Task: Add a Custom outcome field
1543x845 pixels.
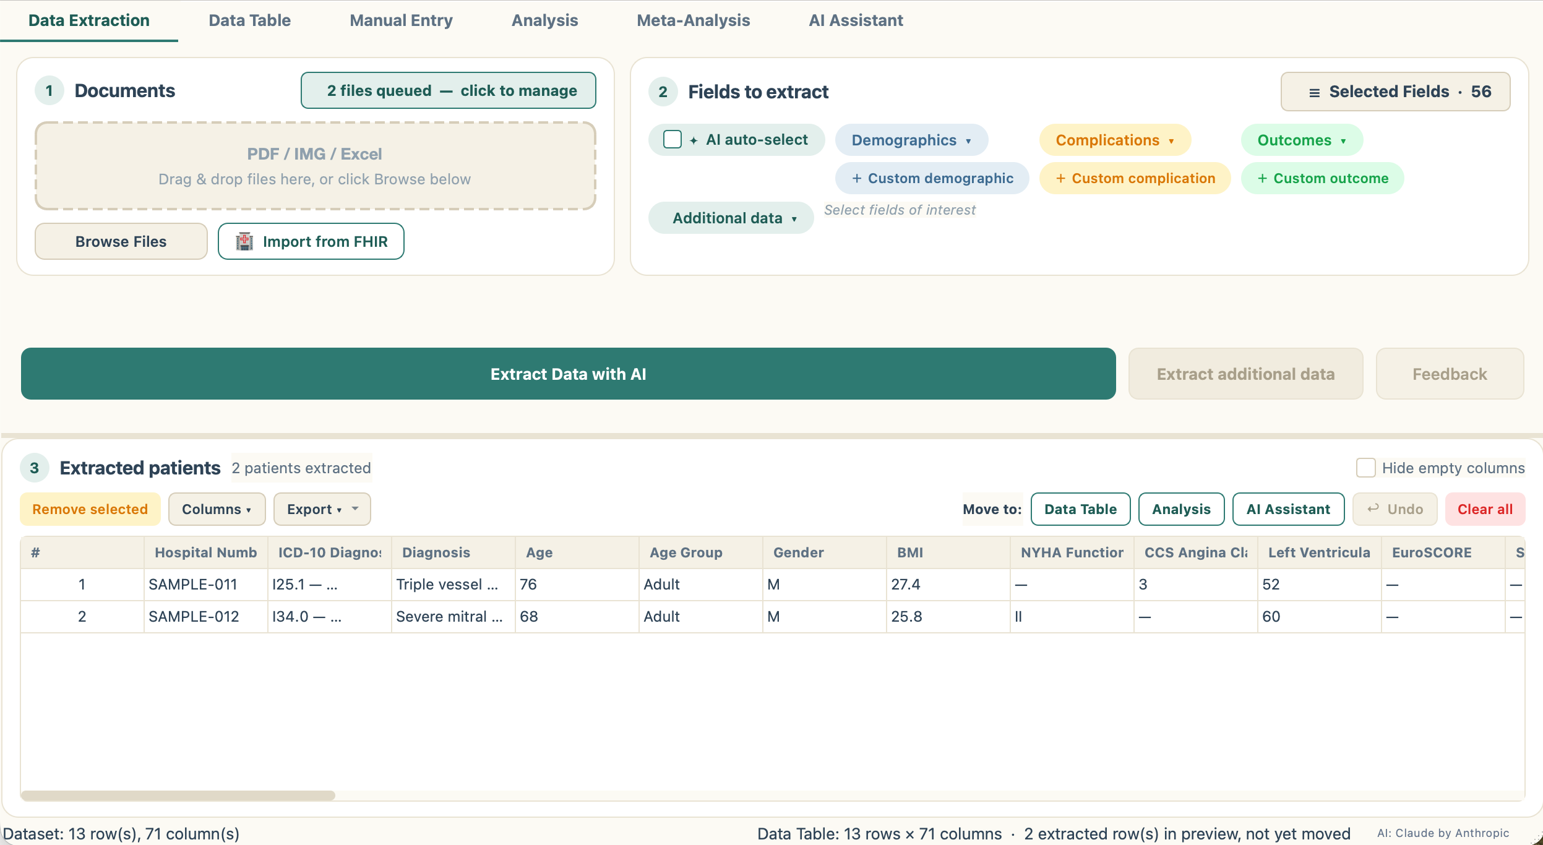Action: pyautogui.click(x=1322, y=178)
